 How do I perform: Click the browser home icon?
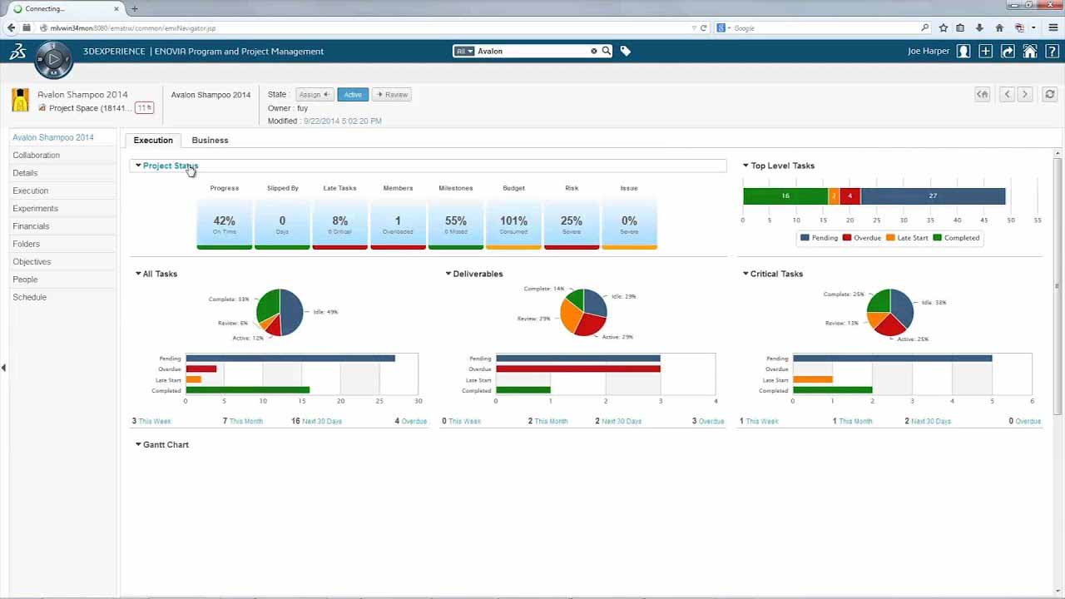click(x=999, y=27)
